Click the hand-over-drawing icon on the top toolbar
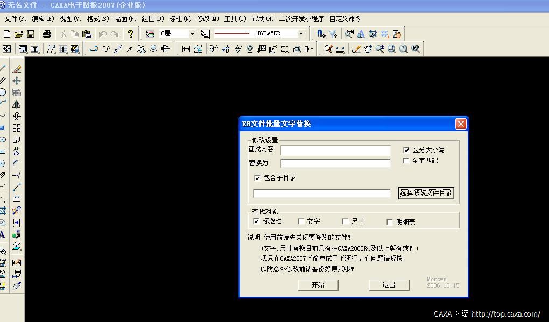The width and height of the screenshot is (549, 322). click(397, 34)
